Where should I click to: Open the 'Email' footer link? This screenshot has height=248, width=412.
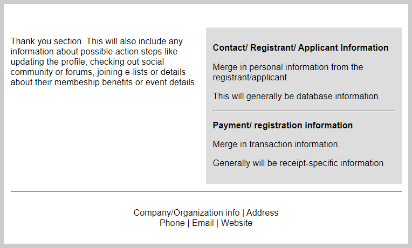[x=203, y=223]
